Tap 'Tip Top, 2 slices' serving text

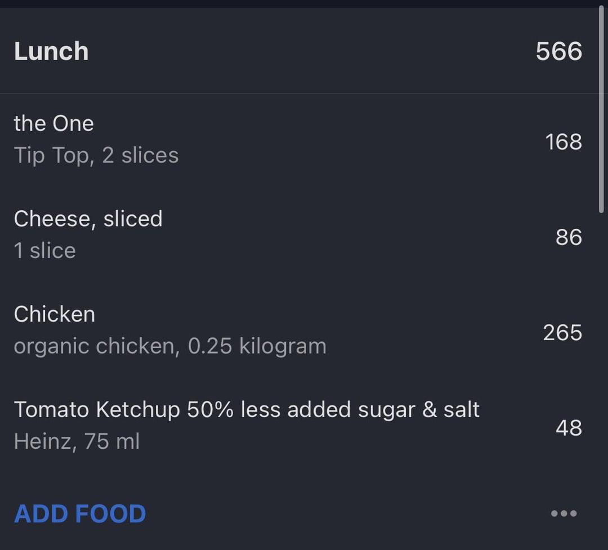[96, 155]
